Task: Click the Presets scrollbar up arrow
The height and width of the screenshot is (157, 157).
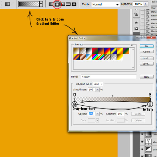Action: [133, 49]
